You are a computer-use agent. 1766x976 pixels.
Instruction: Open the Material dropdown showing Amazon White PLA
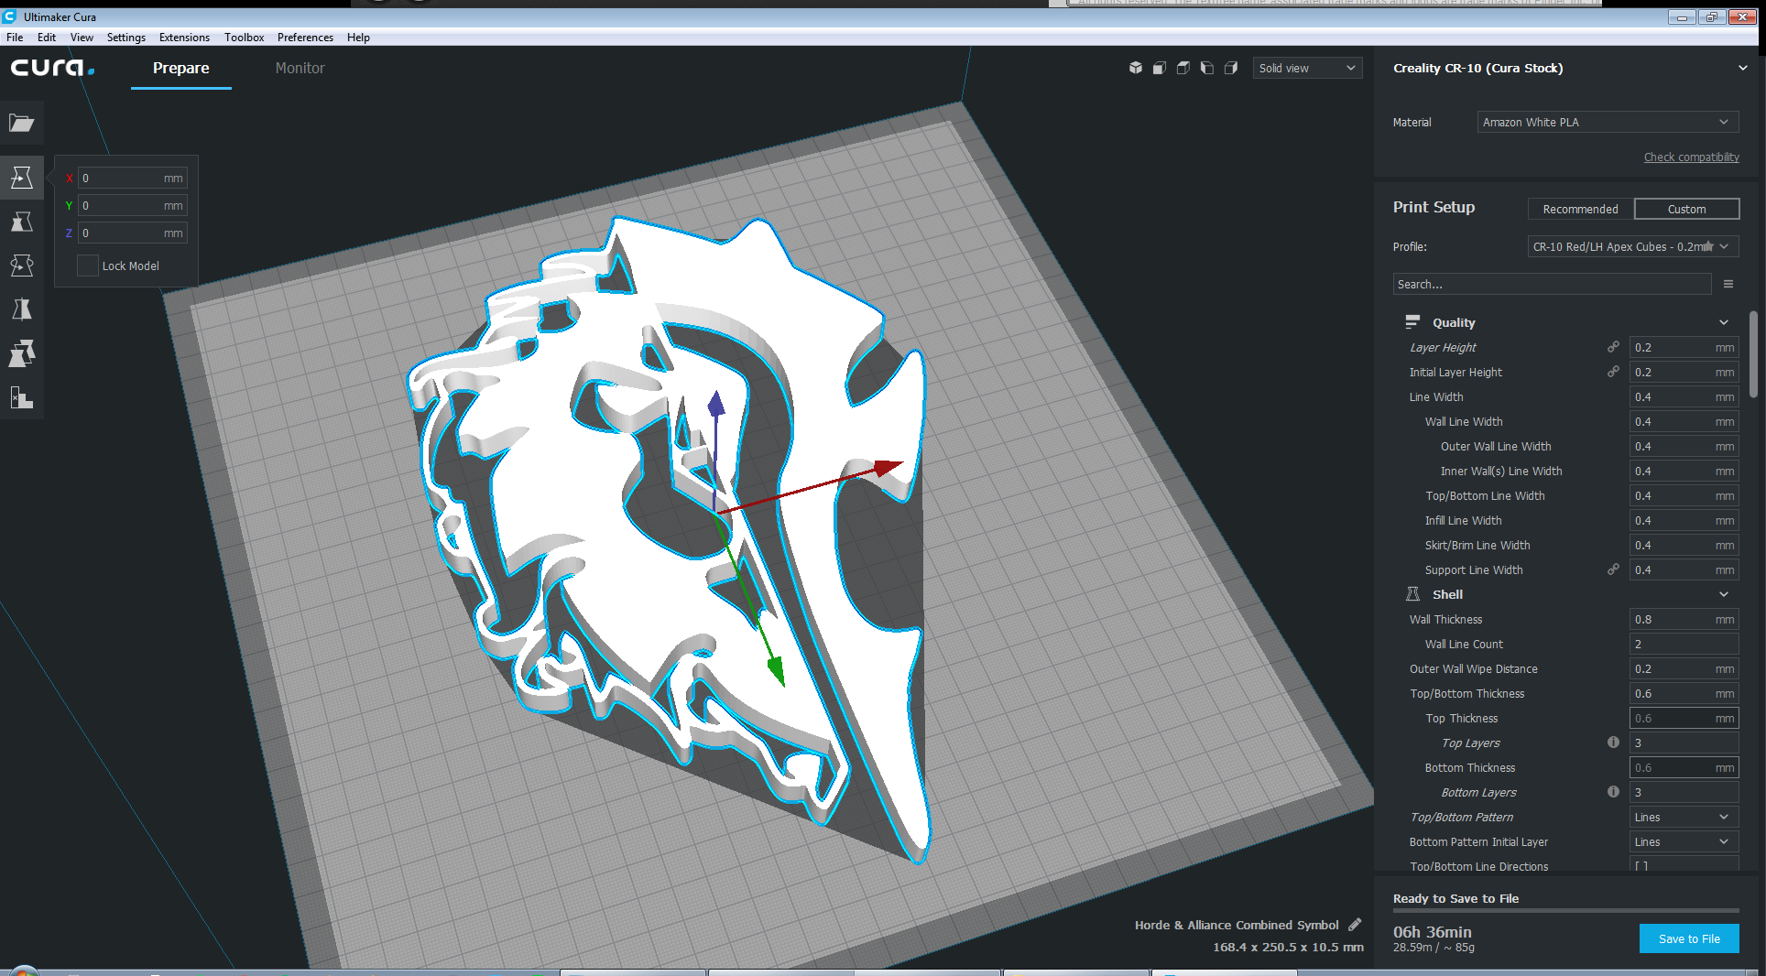coord(1608,122)
